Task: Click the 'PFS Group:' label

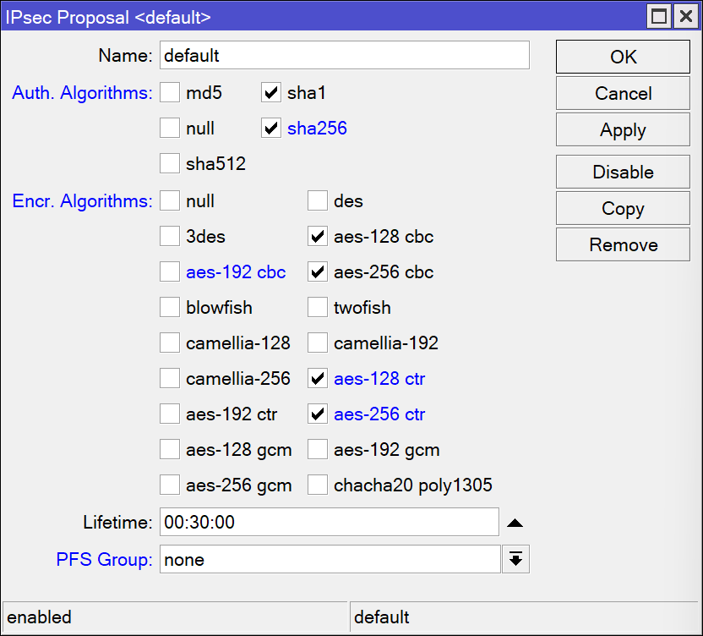Action: pos(104,560)
